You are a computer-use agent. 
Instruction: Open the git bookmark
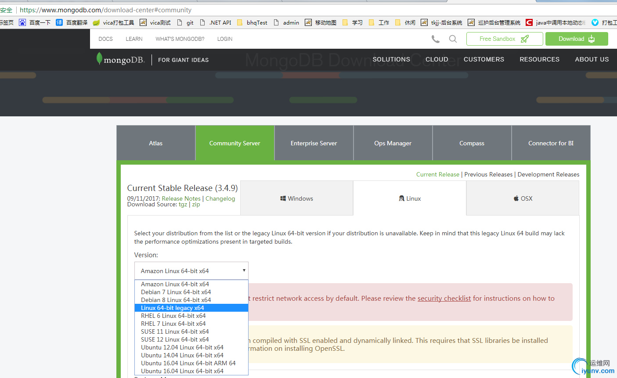point(185,22)
